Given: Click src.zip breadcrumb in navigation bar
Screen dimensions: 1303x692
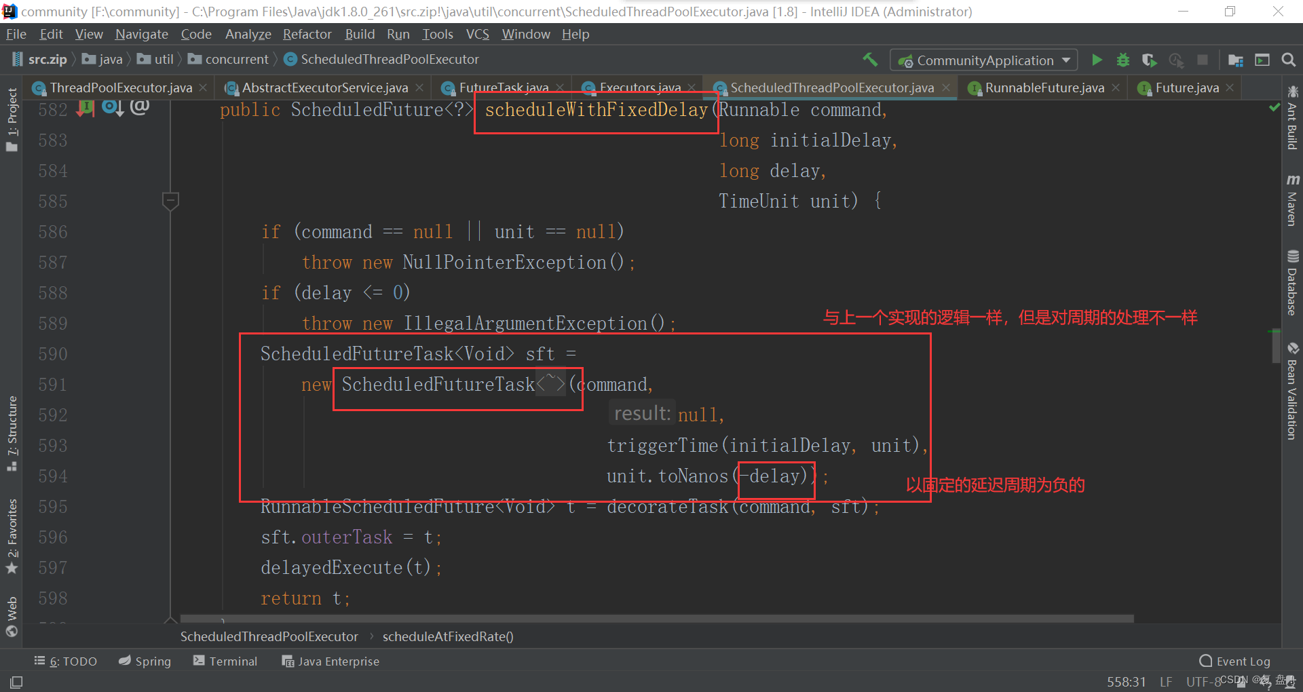Looking at the screenshot, I should point(40,59).
